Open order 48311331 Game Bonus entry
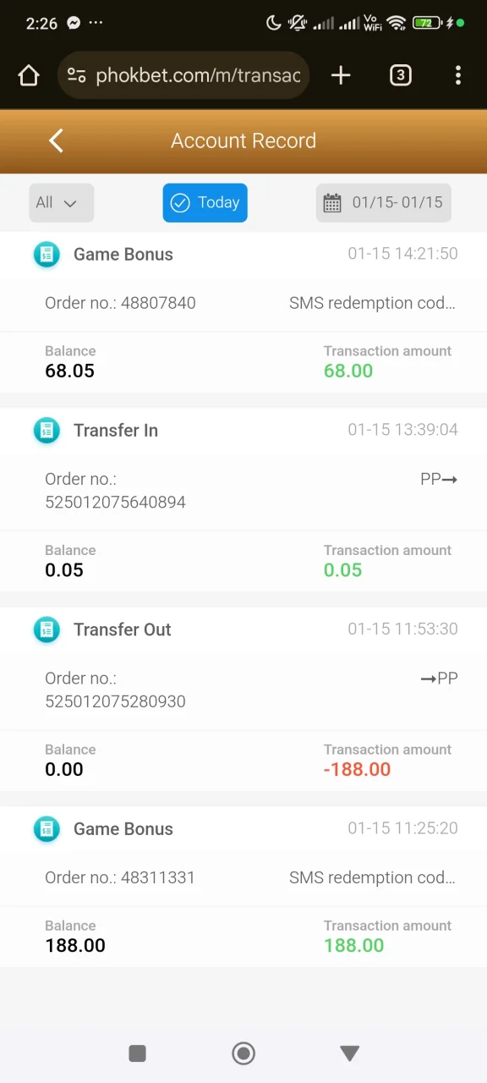 click(243, 887)
